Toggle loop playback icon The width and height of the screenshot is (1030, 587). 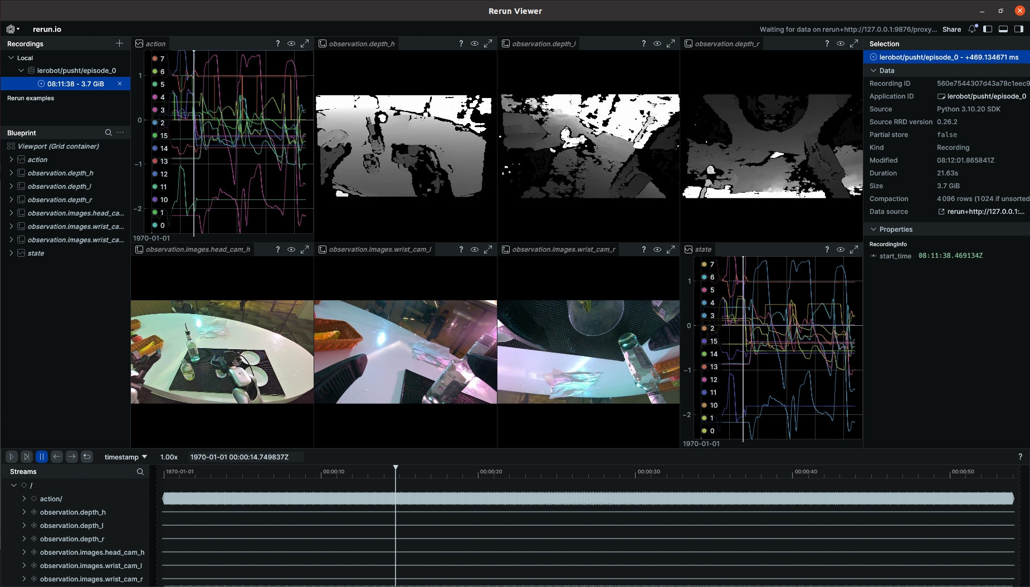click(87, 457)
